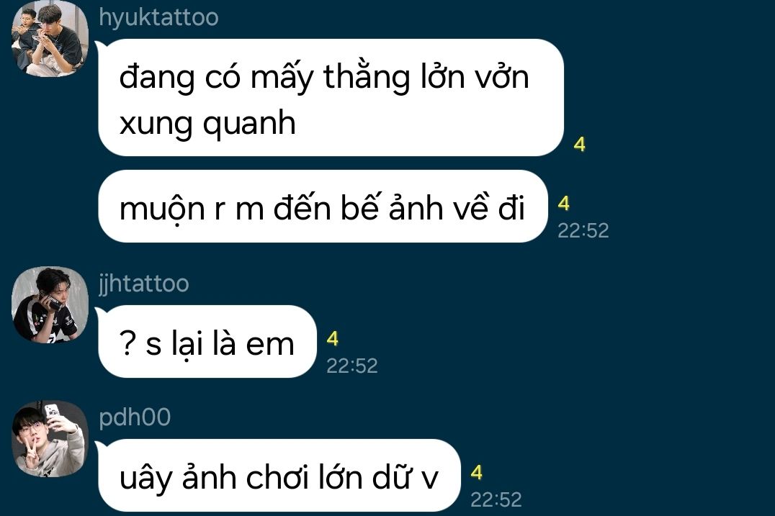Click the 22:52 timestamp of jjhtattoo's message
The image size is (775, 516).
click(352, 366)
